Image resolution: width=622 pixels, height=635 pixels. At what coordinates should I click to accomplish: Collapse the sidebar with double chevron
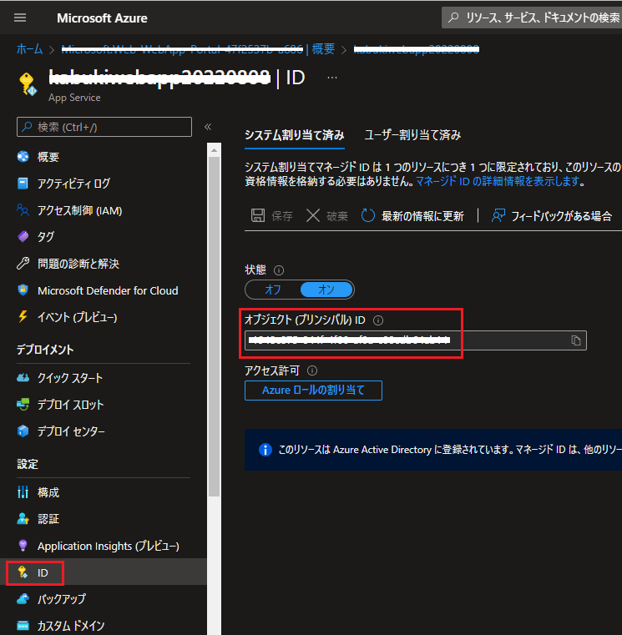pos(208,127)
